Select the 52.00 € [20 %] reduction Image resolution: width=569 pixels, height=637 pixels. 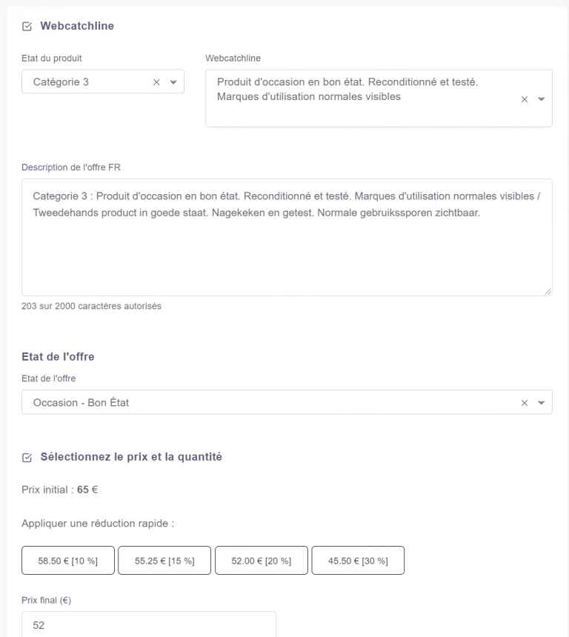coord(261,561)
